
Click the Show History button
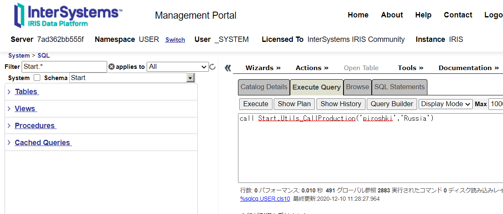coord(341,104)
